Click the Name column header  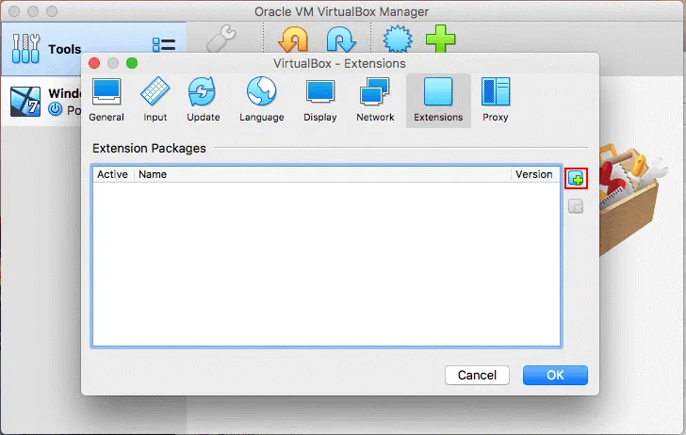[x=320, y=174]
